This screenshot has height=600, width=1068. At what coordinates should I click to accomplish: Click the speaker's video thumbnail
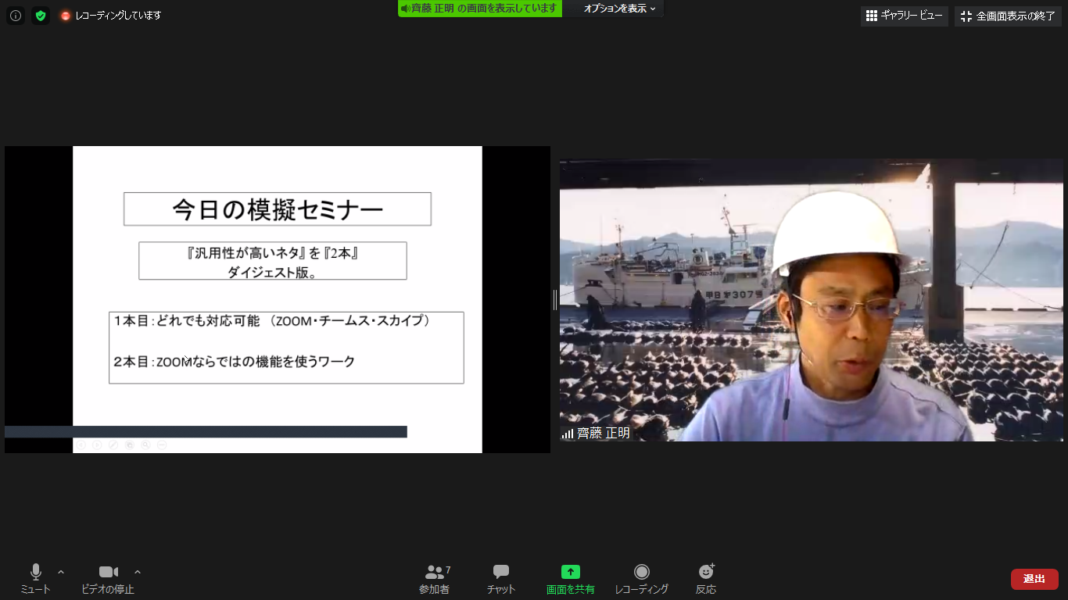pos(811,300)
